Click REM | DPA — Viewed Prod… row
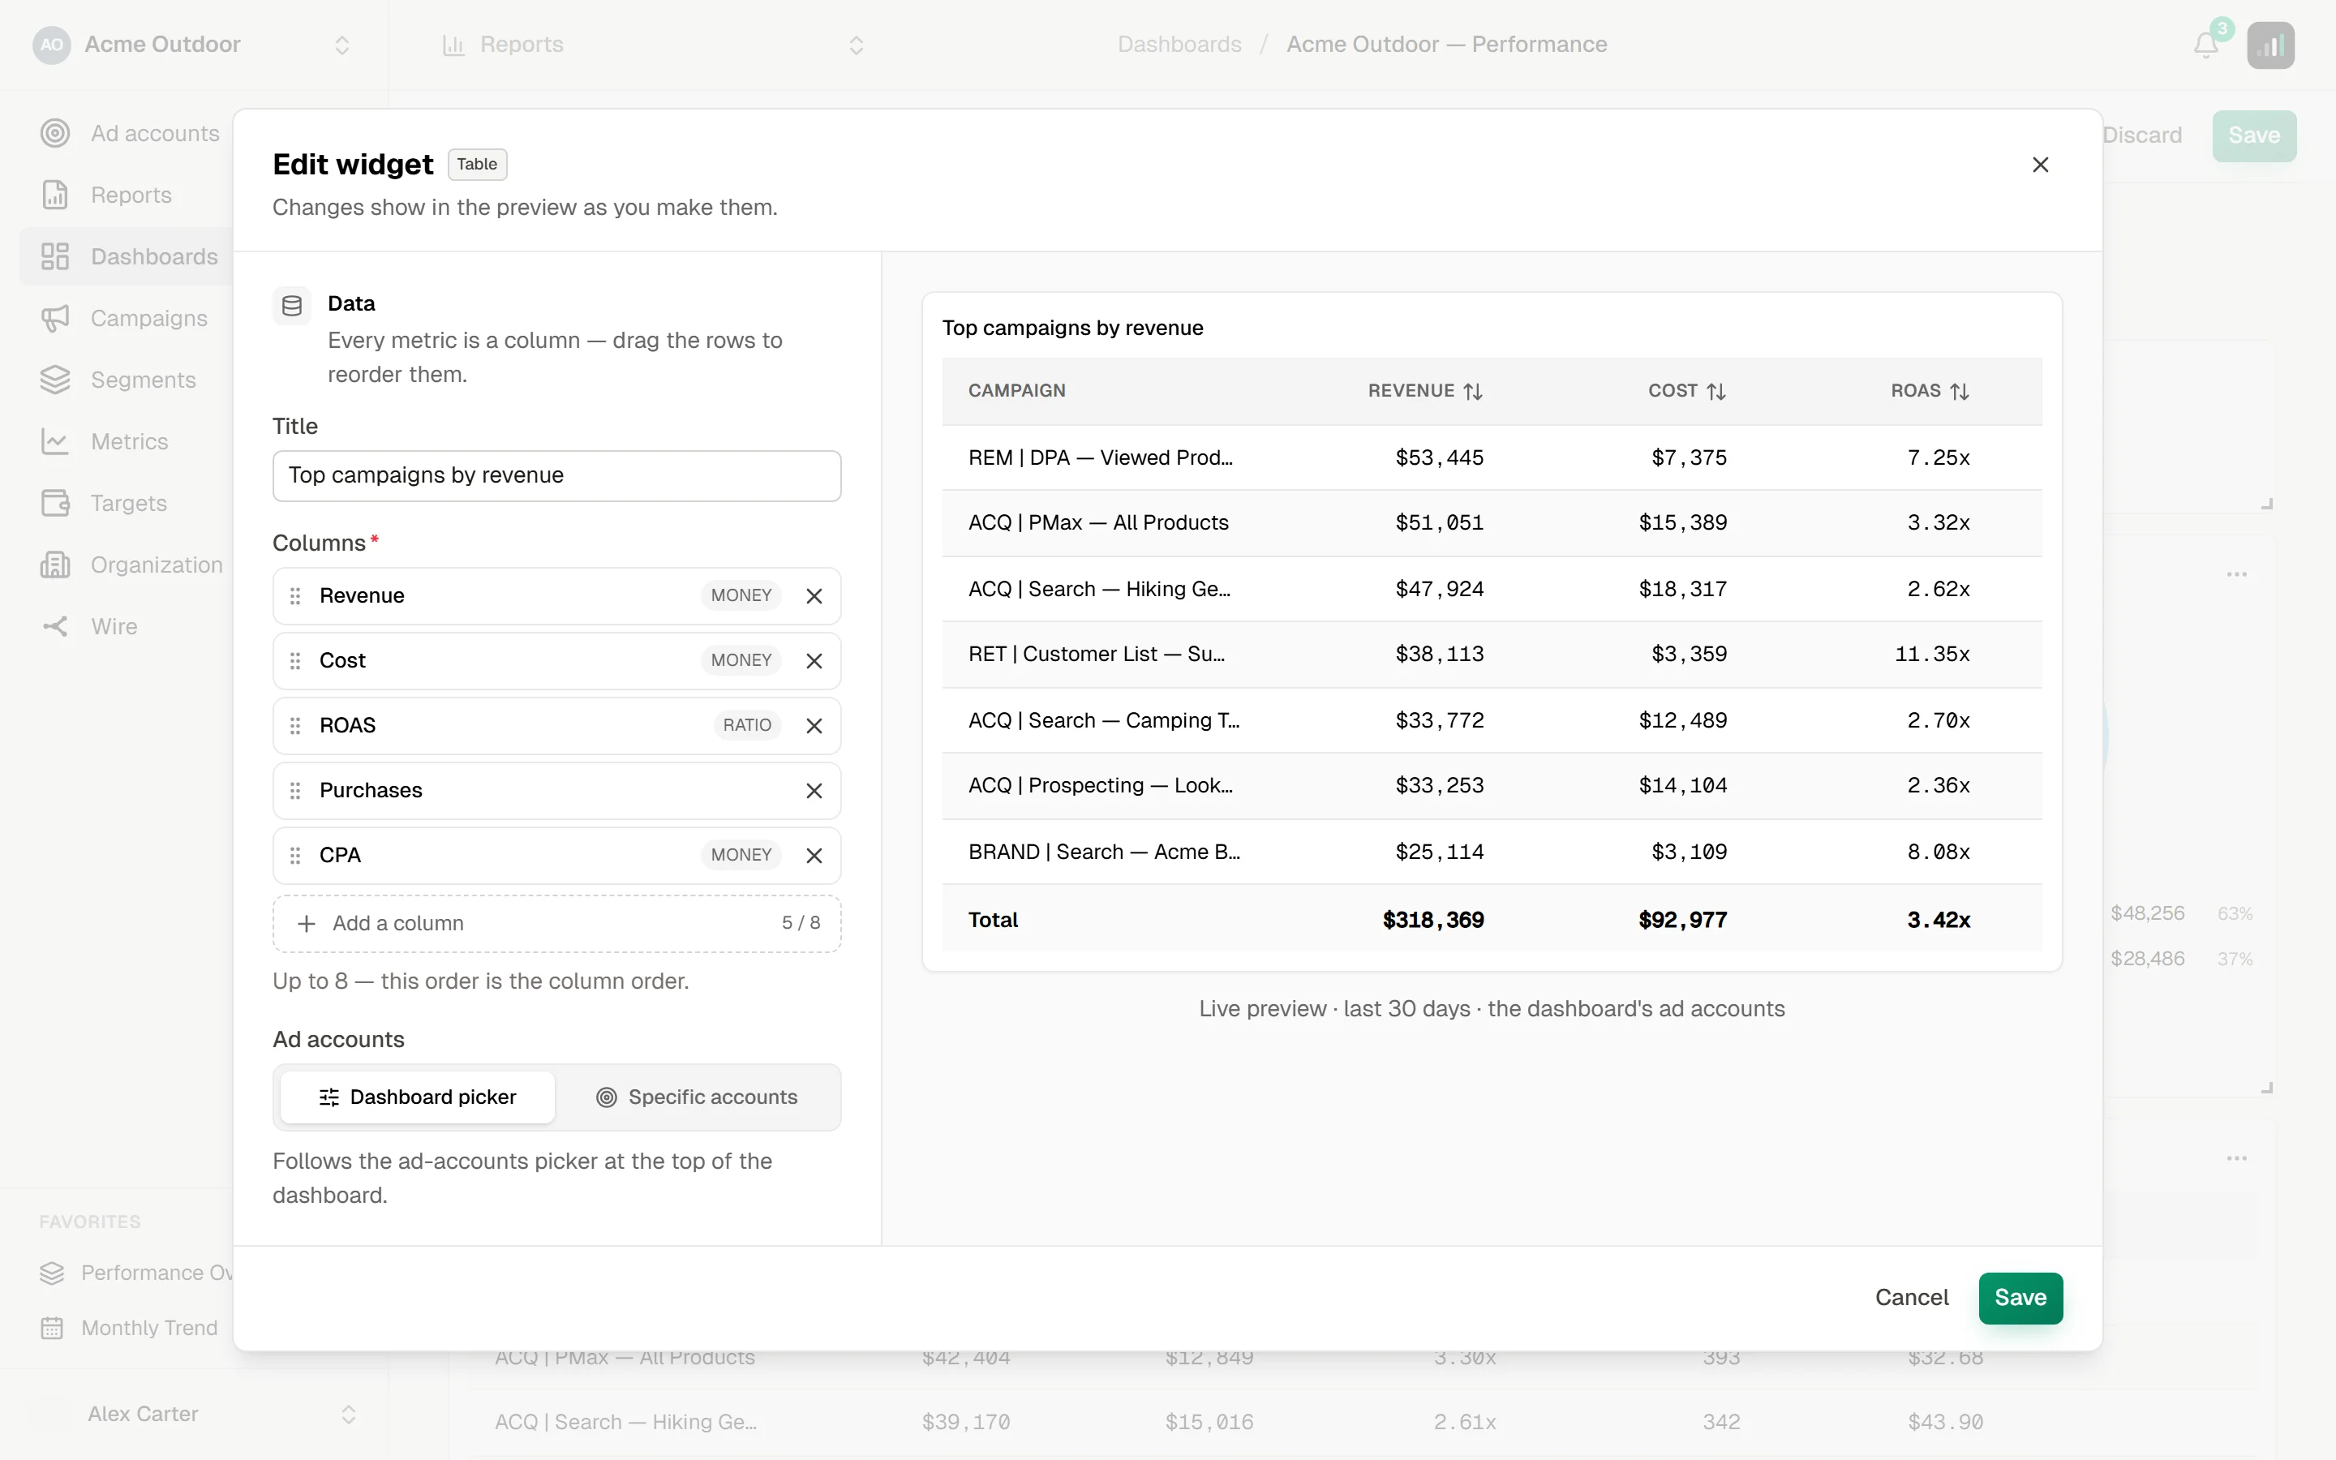Viewport: 2336px width, 1460px height. coord(1492,457)
